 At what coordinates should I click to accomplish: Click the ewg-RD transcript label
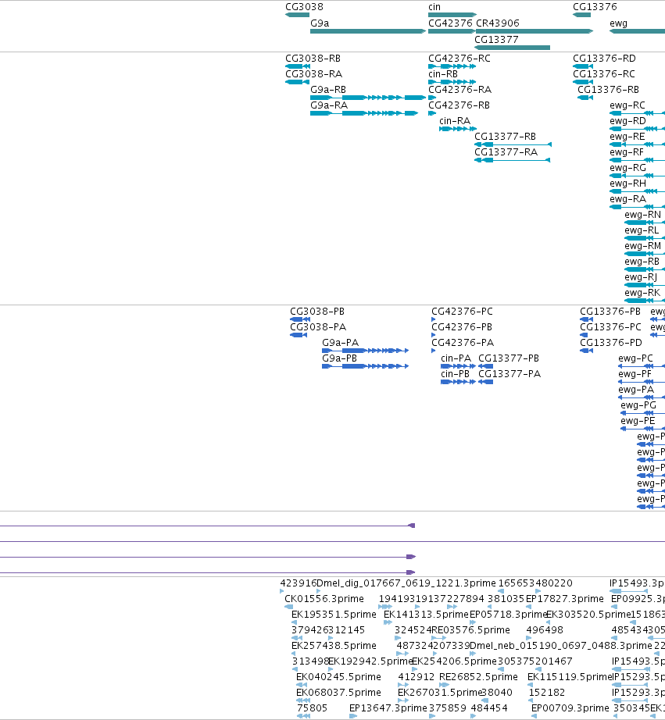(x=627, y=121)
